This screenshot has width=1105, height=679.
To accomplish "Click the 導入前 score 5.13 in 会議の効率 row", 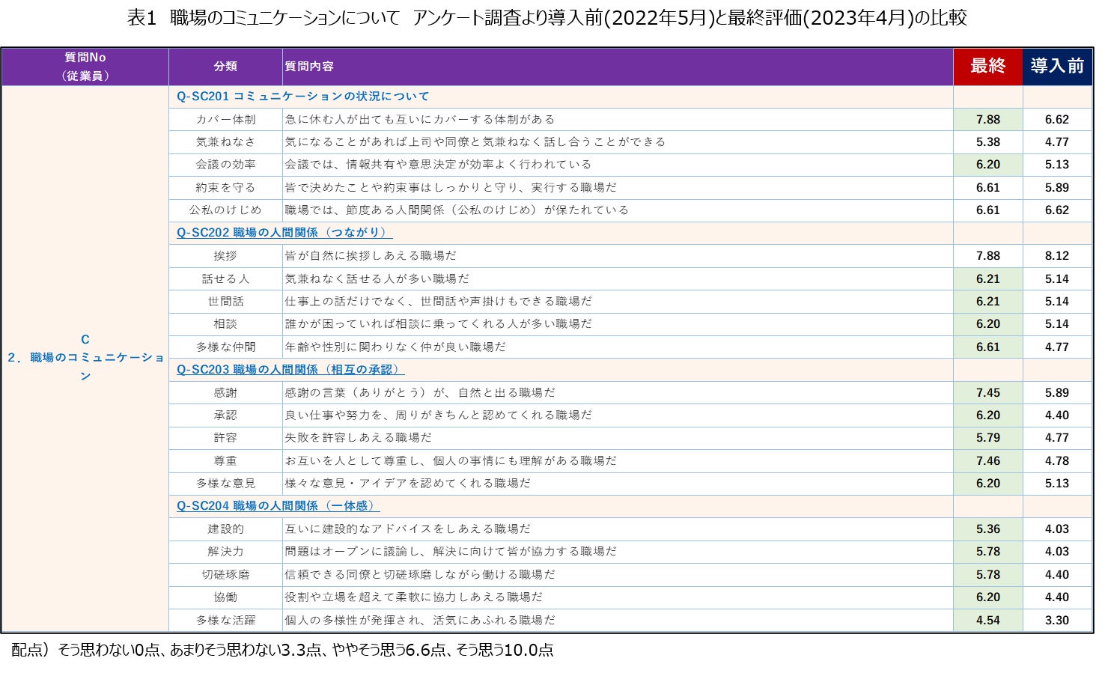I will pos(1057,165).
